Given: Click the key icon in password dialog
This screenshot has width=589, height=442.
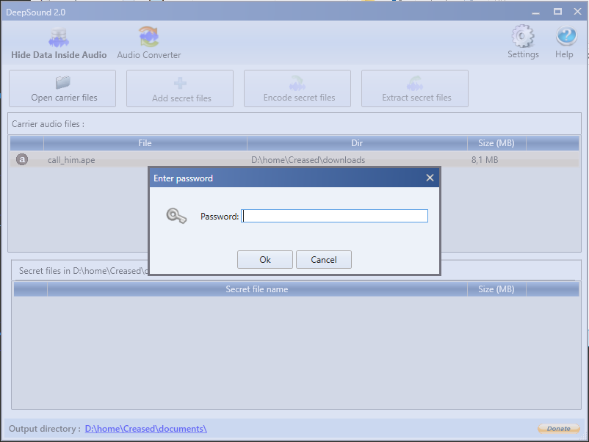Looking at the screenshot, I should click(x=176, y=216).
